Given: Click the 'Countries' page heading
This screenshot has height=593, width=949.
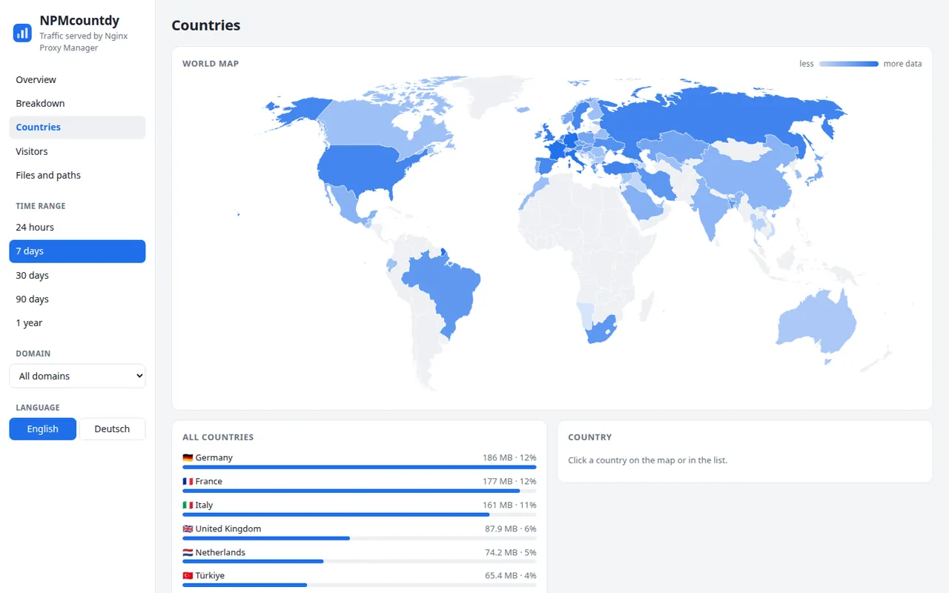Looking at the screenshot, I should pos(206,25).
